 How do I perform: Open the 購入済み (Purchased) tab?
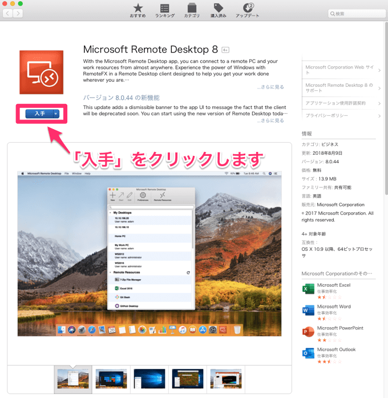(x=219, y=10)
